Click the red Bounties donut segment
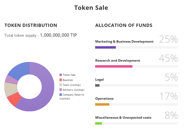Viewport: 184px width, 129px height. pos(15,100)
